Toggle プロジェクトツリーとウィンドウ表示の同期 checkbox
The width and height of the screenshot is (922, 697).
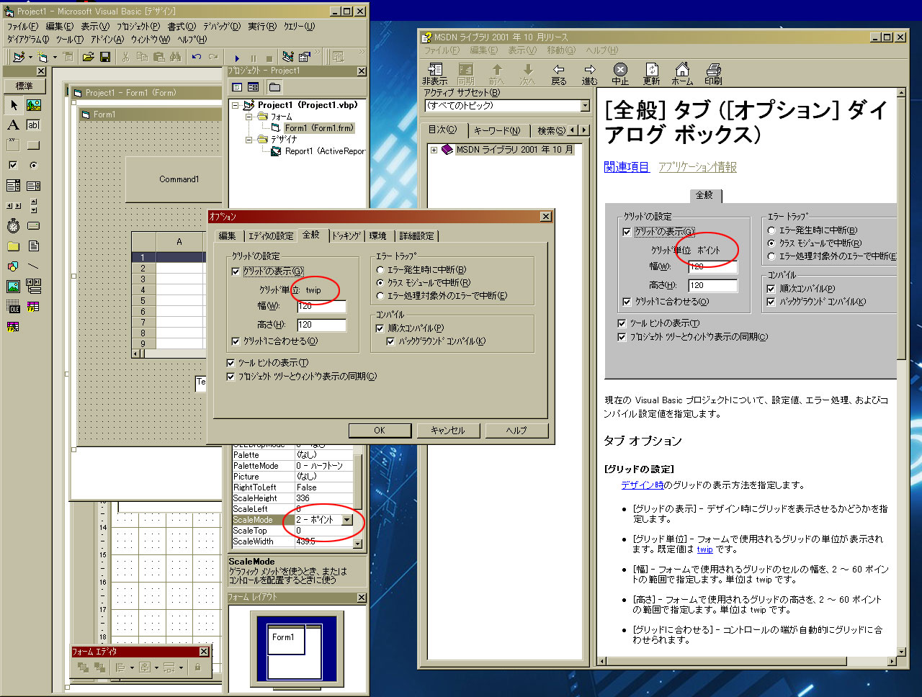coord(230,377)
